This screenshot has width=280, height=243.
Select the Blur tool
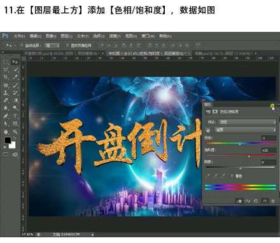[x=6, y=108]
